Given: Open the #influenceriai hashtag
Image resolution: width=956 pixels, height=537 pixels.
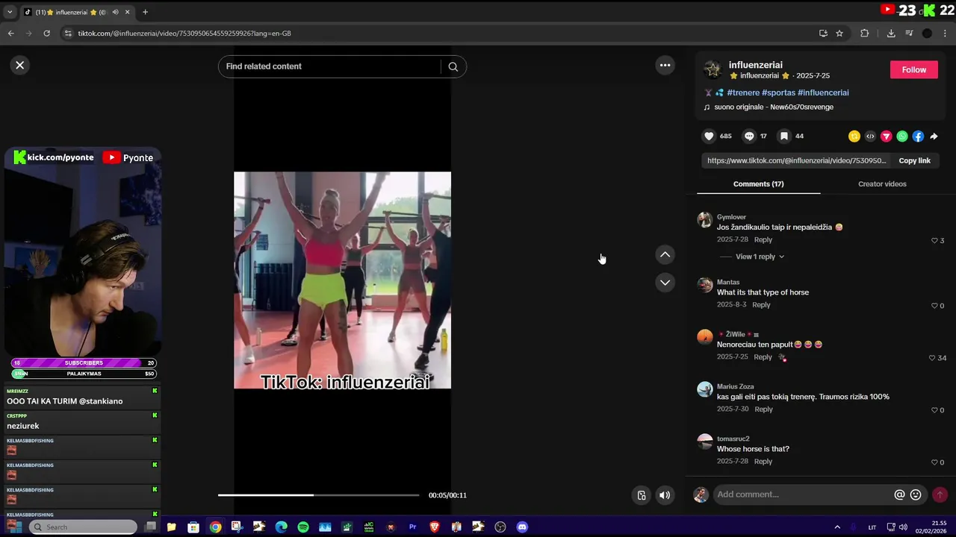Looking at the screenshot, I should [x=823, y=92].
